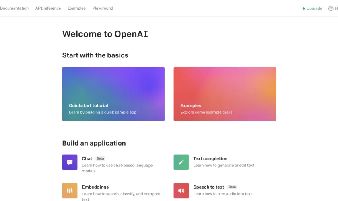Click the 'Welcome to OpenAI' title
Screen dimensions: 338x201
pos(105,34)
